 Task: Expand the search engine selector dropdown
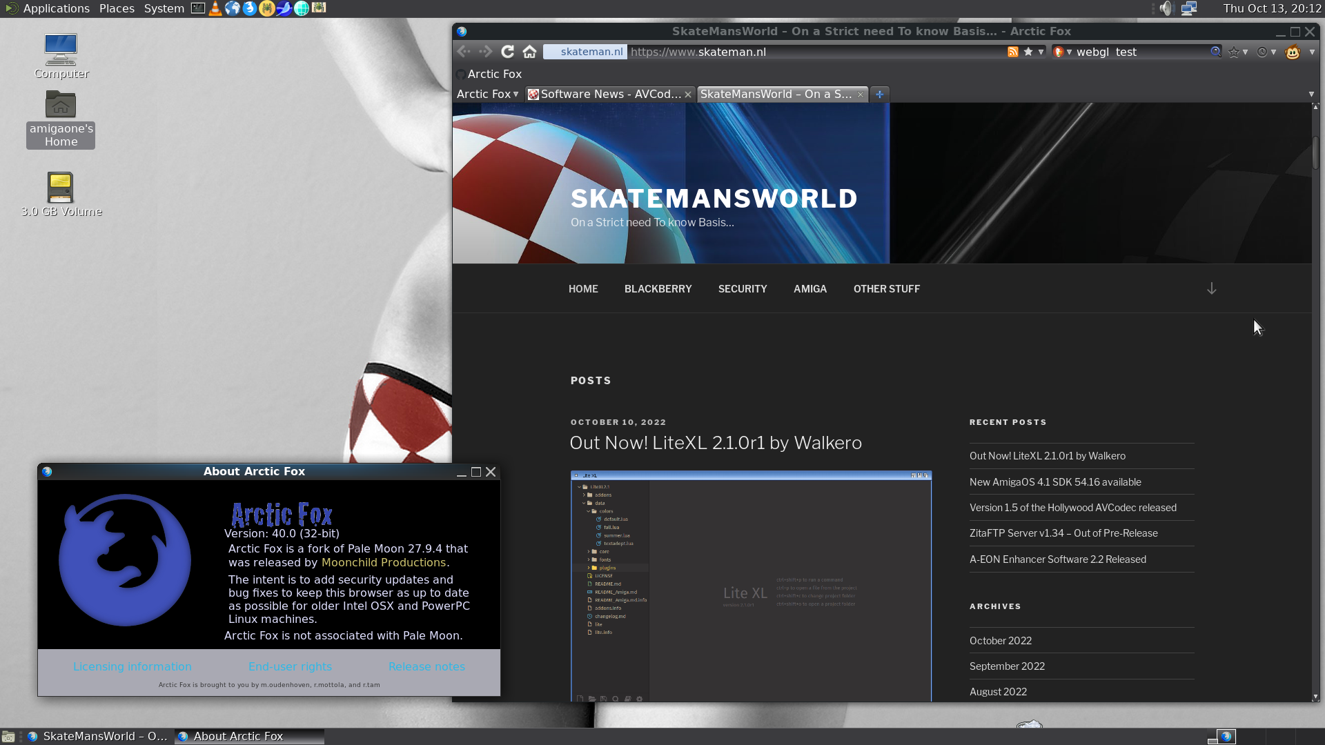point(1069,52)
